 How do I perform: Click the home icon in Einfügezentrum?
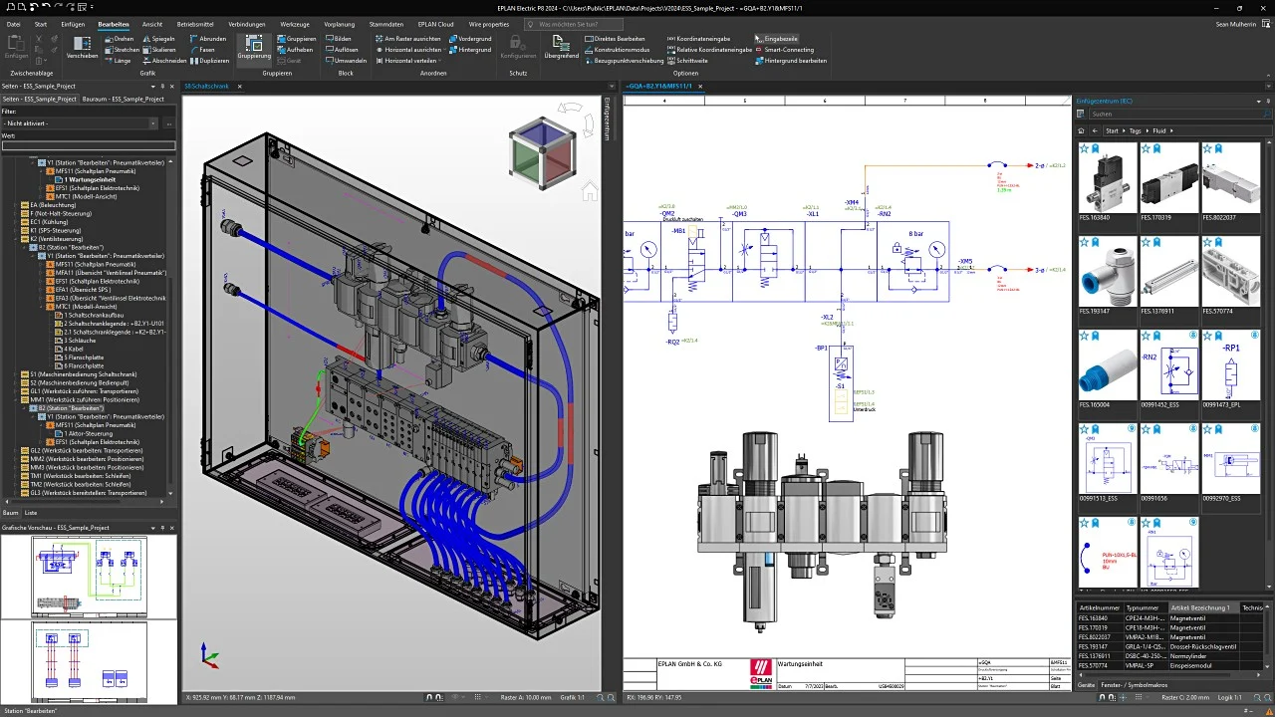pyautogui.click(x=1082, y=130)
